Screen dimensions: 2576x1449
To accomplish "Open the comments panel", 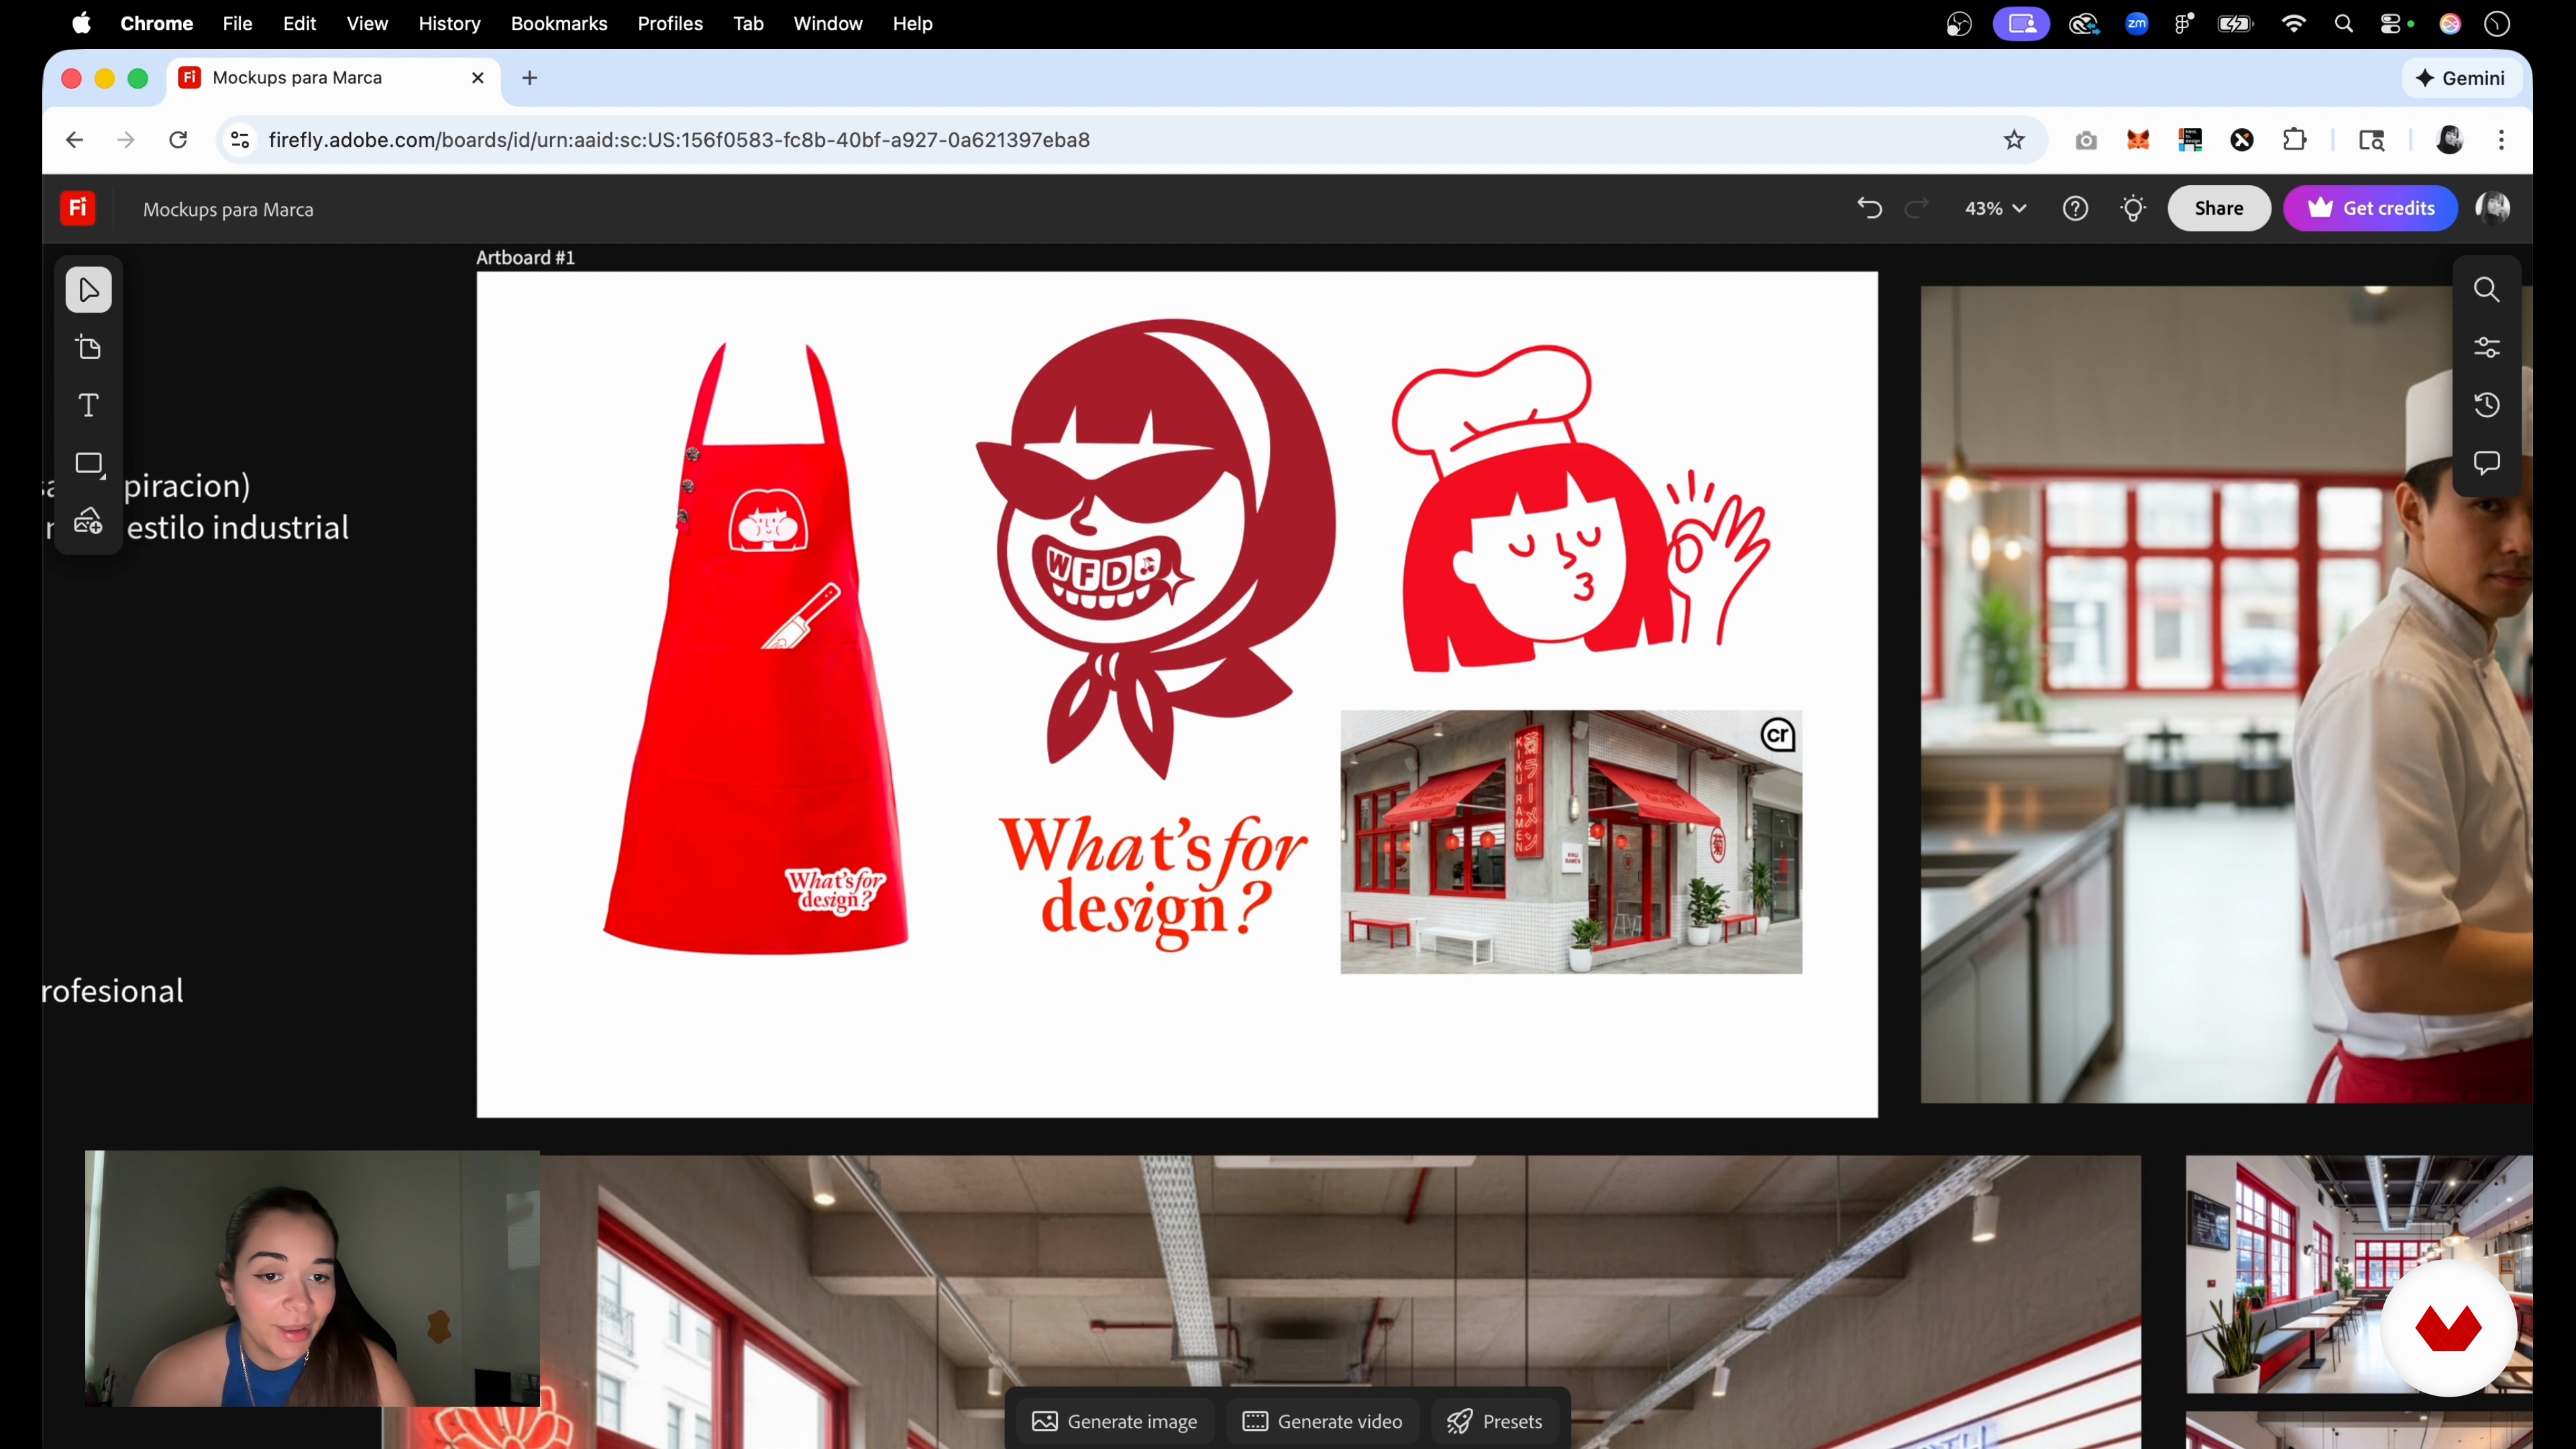I will (x=2486, y=463).
